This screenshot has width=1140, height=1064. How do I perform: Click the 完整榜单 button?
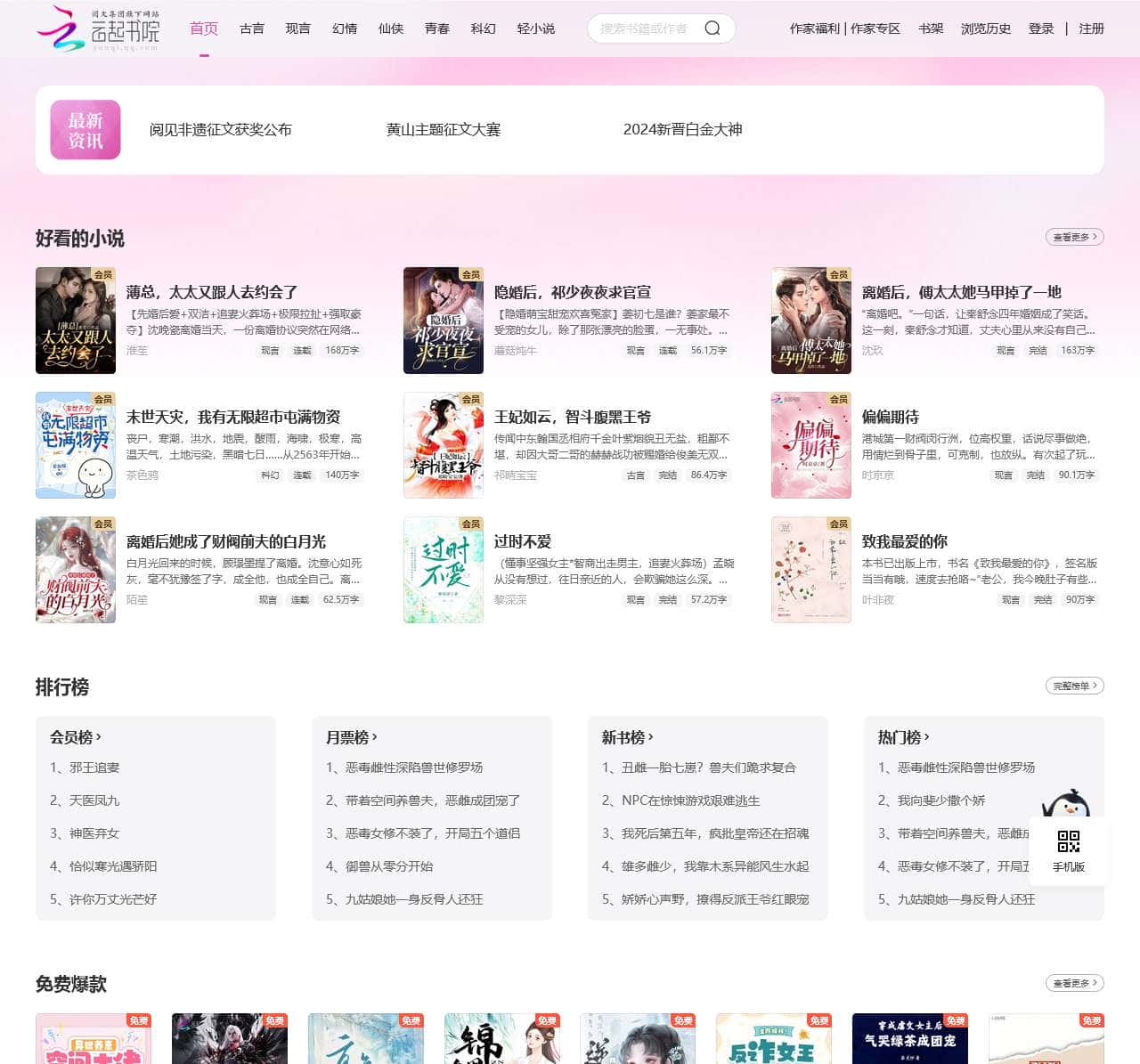(1074, 686)
